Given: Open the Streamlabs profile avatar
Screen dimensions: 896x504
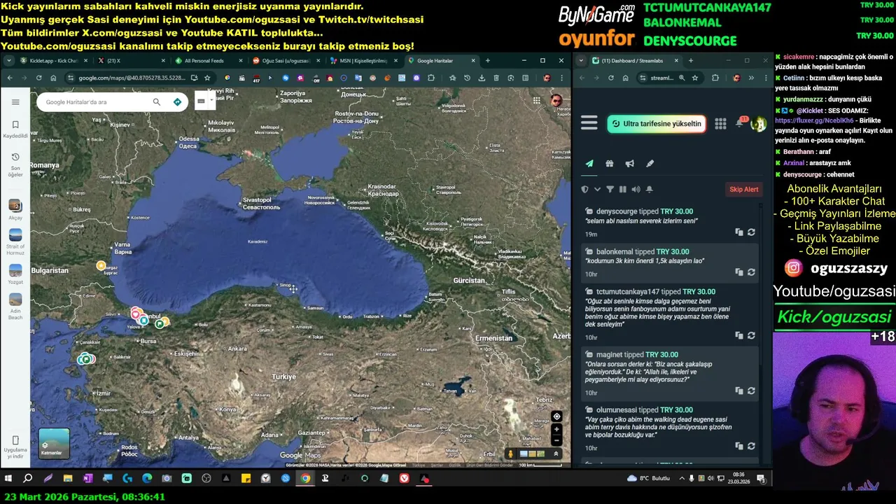Looking at the screenshot, I should pos(759,125).
